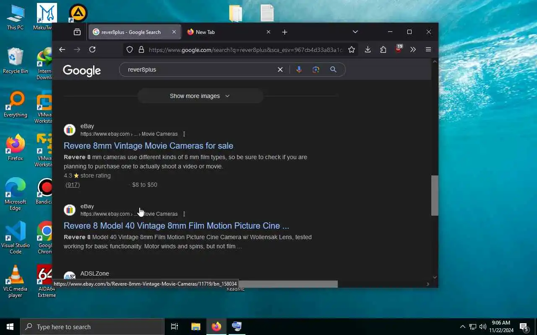Open options menu for first eBay result
537x335 pixels.
184,134
